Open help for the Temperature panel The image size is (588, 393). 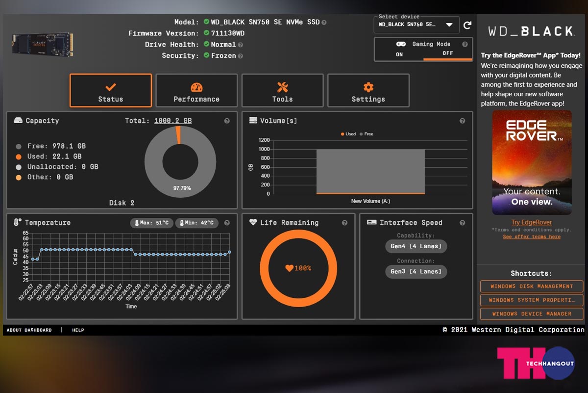click(227, 223)
